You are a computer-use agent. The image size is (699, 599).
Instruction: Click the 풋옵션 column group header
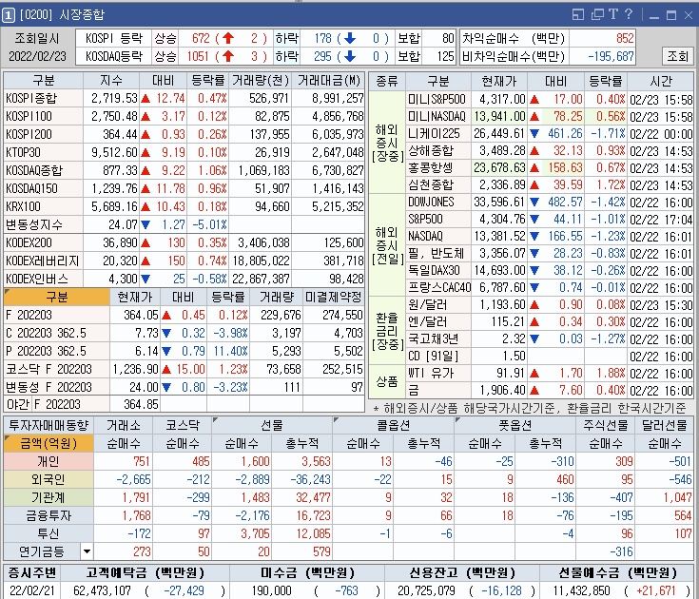pyautogui.click(x=515, y=425)
